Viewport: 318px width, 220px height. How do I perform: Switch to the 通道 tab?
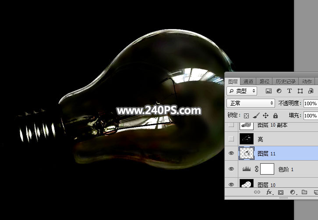[248, 82]
